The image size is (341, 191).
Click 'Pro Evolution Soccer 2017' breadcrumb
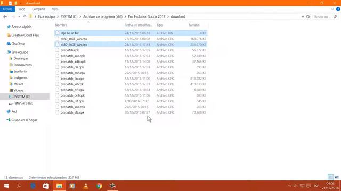point(147,16)
